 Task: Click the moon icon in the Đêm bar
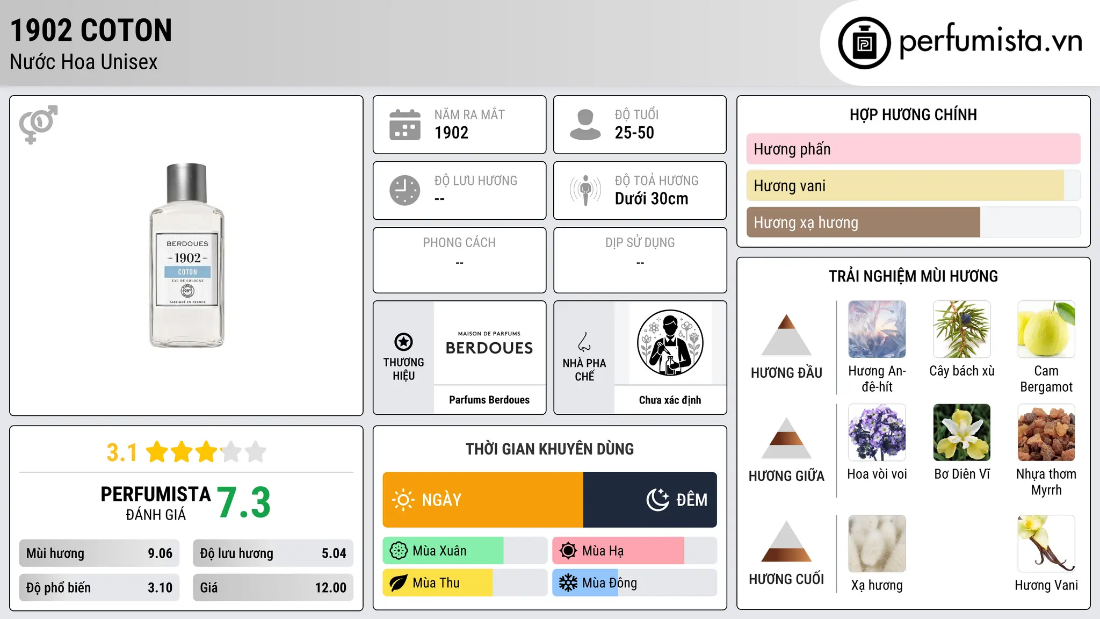pyautogui.click(x=657, y=500)
